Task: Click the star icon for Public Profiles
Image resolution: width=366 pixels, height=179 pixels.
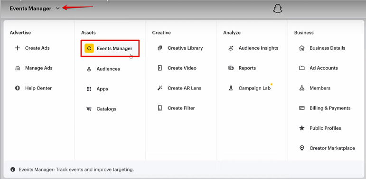Action: (302, 128)
